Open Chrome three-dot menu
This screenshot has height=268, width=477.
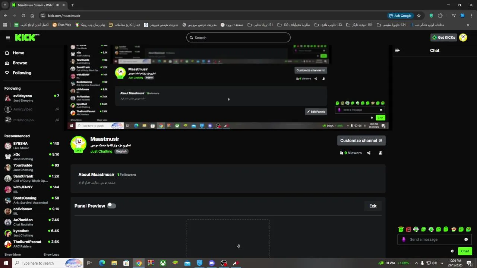(x=471, y=16)
